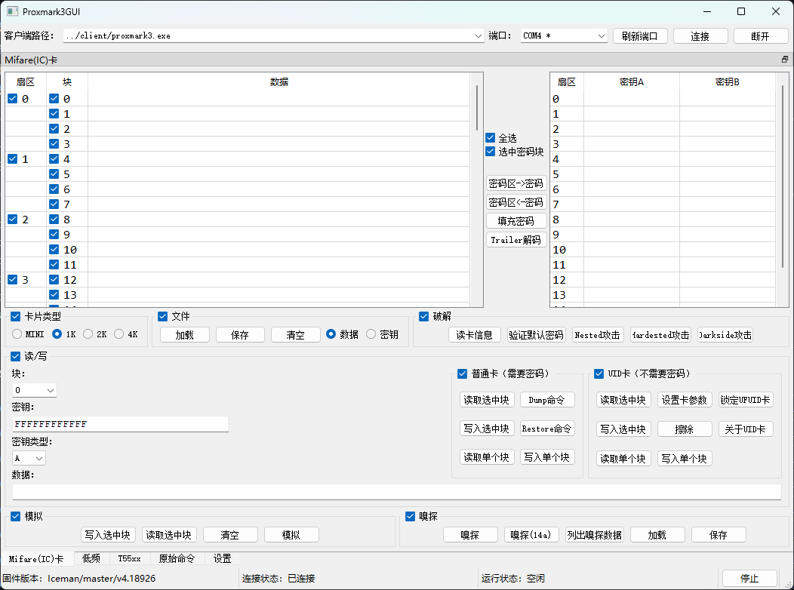Click the 密码区->密码 button
Screen dimensions: 794x590
pos(516,183)
